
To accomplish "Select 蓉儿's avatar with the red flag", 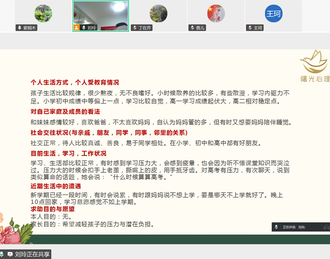I will pos(216,13).
